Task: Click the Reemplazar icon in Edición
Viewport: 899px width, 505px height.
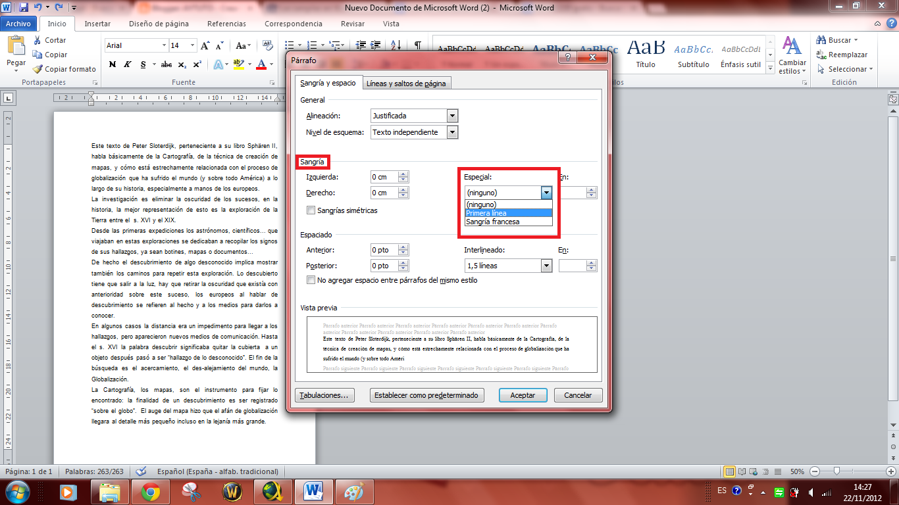Action: (x=821, y=55)
